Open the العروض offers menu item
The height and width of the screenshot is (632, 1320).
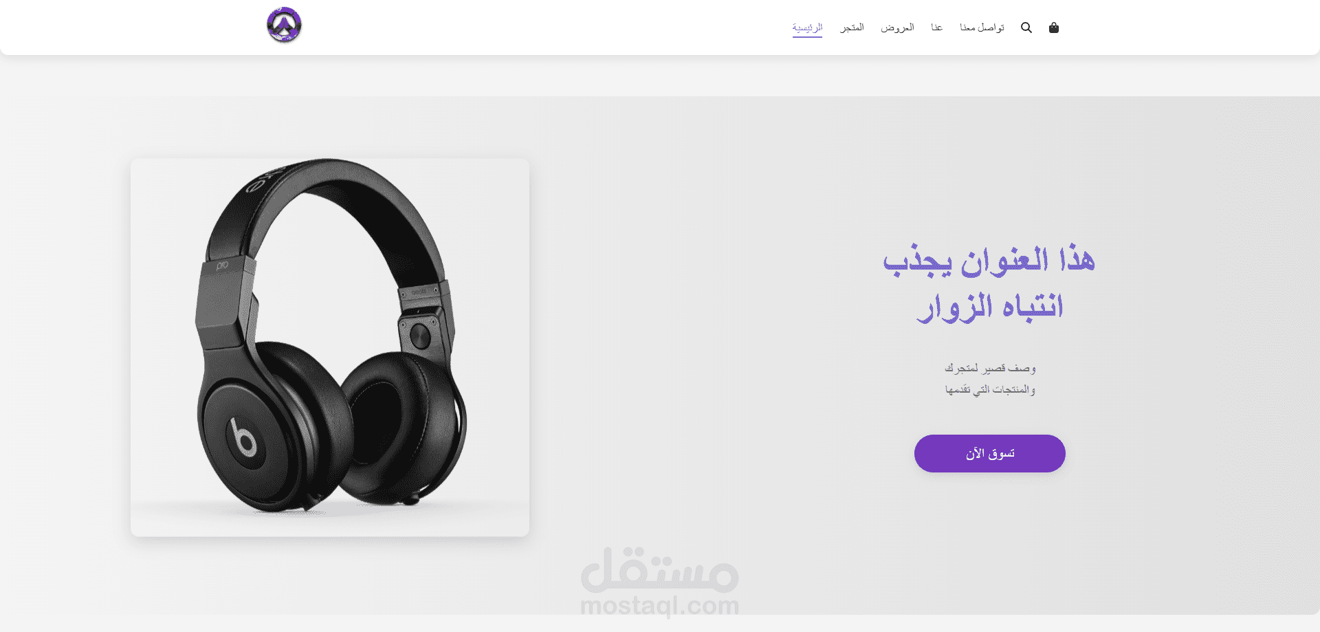point(897,28)
